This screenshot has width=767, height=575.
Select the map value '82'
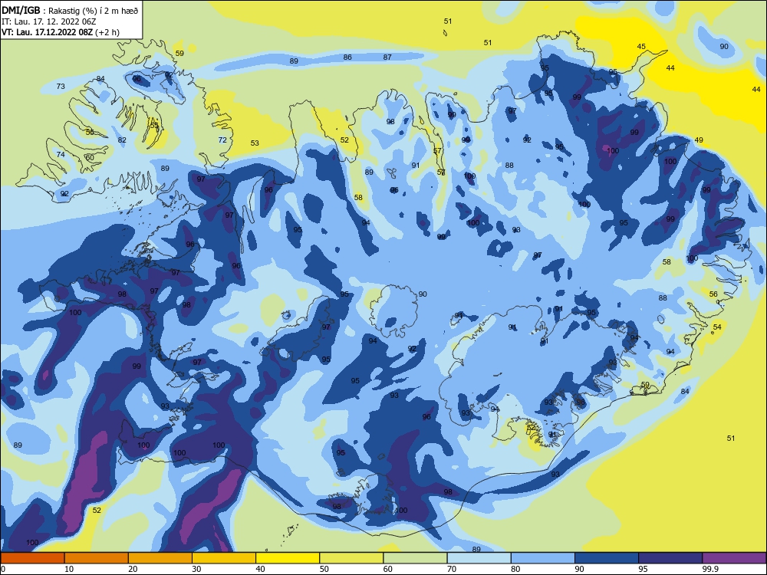pos(122,140)
